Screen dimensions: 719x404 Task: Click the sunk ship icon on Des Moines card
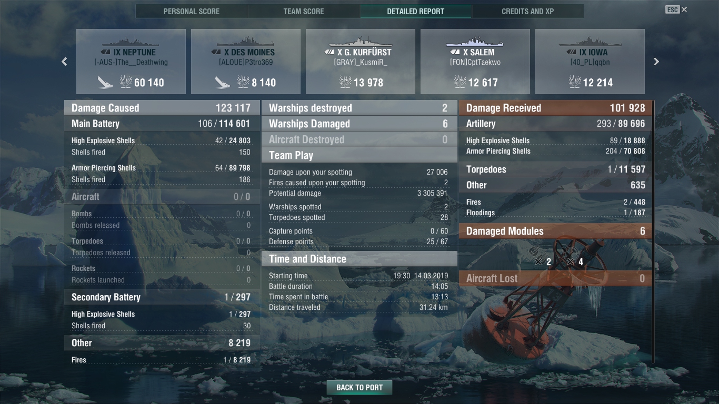pyautogui.click(x=223, y=82)
